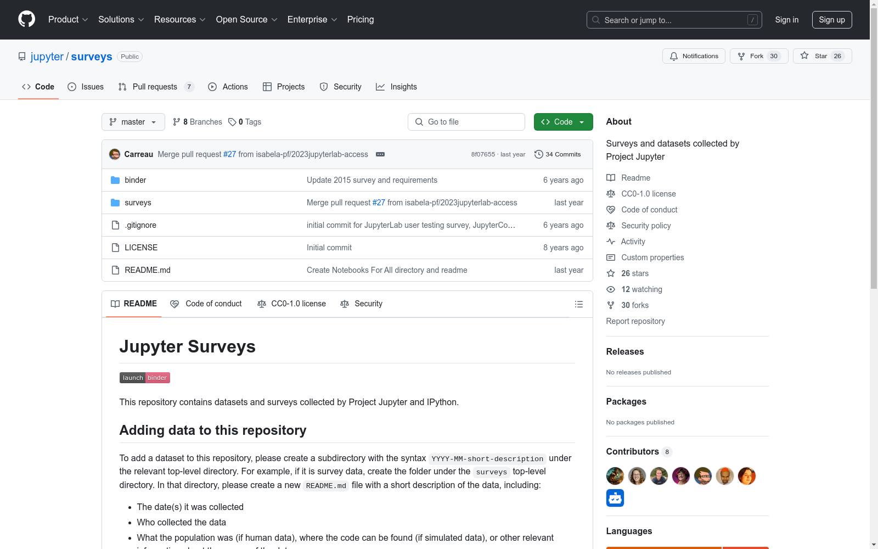
Task: Expand the Product menu
Action: 68,19
